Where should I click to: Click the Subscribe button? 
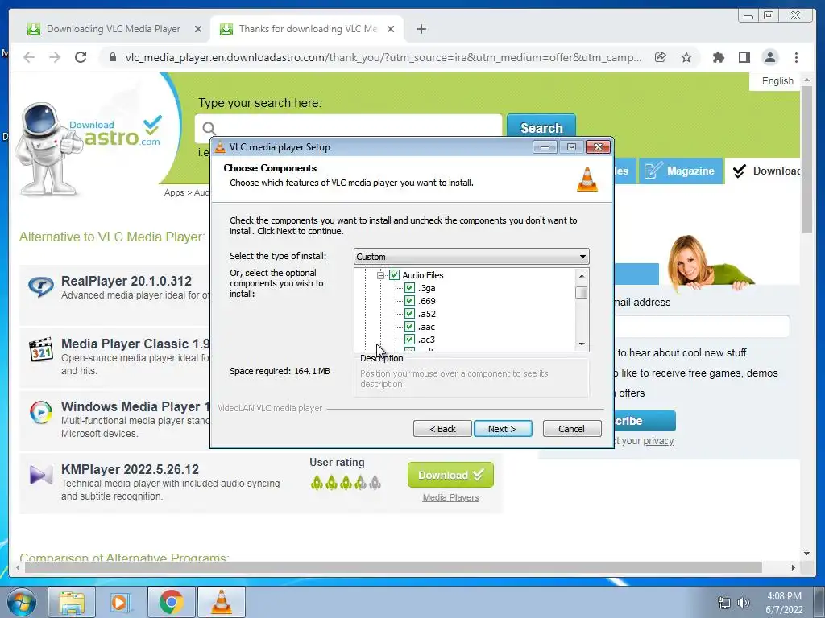645,421
